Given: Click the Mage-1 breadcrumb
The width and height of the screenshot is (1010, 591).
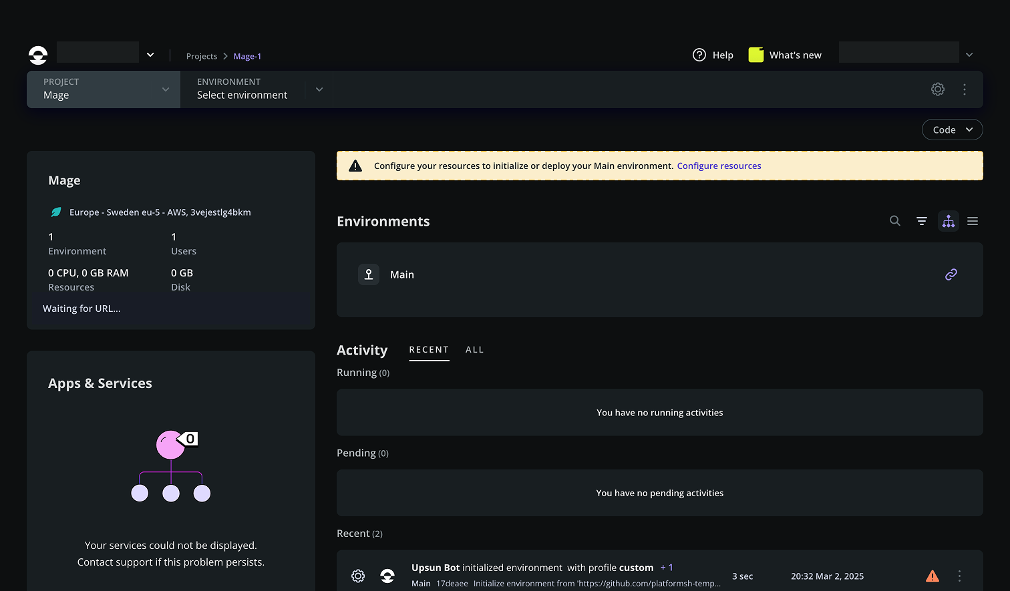Looking at the screenshot, I should 247,56.
